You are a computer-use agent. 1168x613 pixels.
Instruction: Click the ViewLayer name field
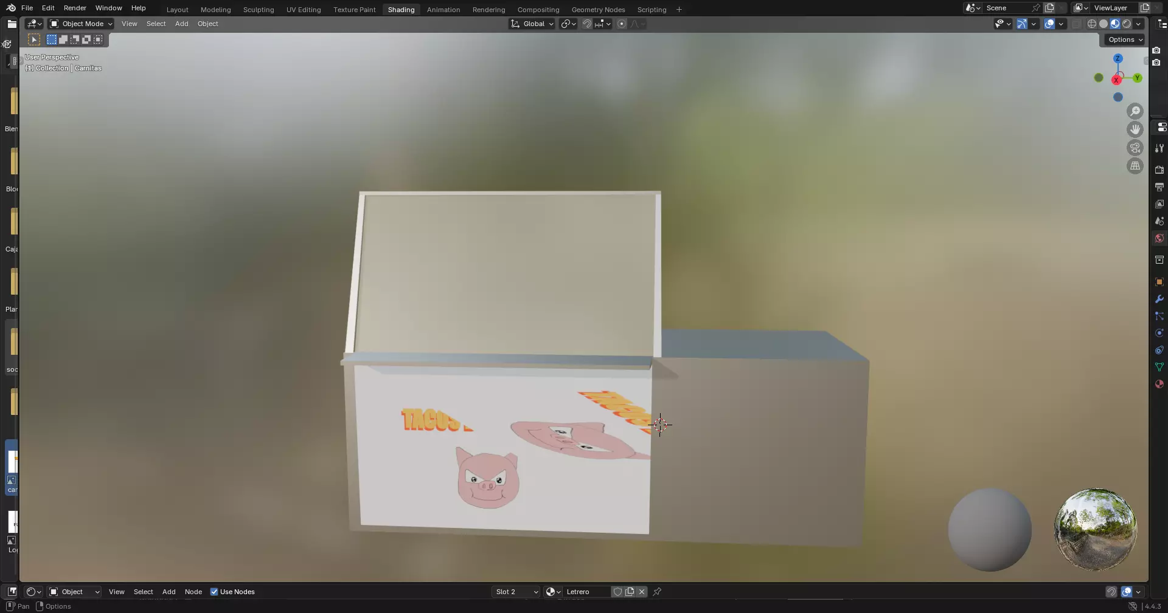click(x=1114, y=8)
